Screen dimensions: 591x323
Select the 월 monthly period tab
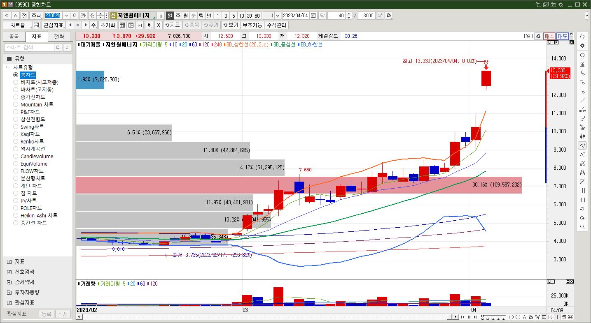click(186, 16)
